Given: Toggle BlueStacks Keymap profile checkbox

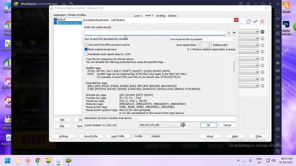Looking at the screenshot, I should pos(55,23).
